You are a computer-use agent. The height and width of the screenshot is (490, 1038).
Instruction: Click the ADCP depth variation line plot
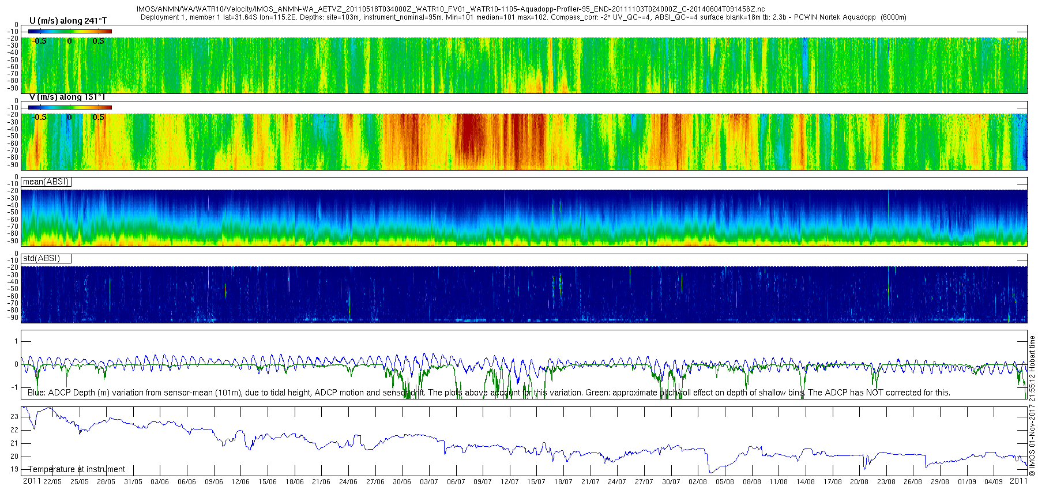pos(524,364)
